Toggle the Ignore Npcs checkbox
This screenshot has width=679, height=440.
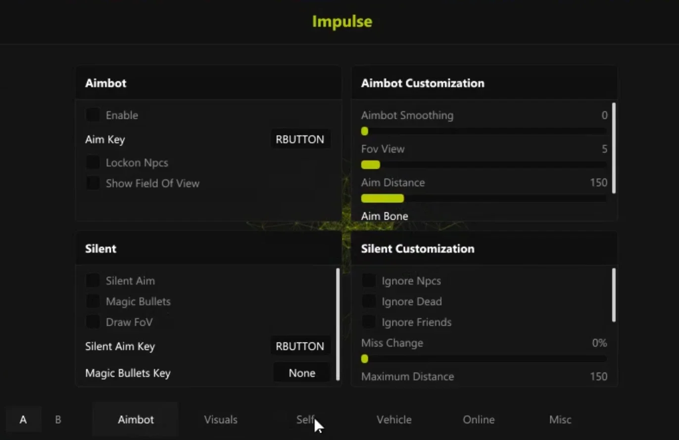[369, 281]
